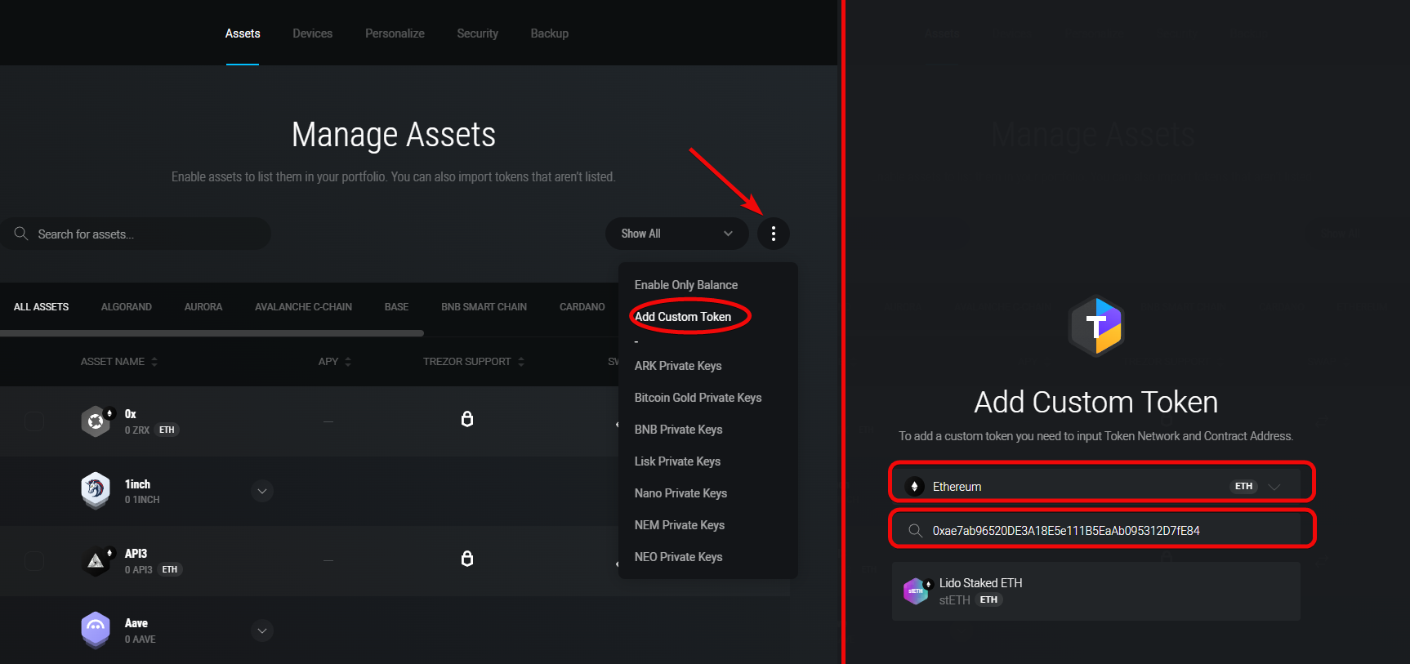The width and height of the screenshot is (1410, 664).
Task: Choose Add Custom Token menu option
Action: [x=682, y=317]
